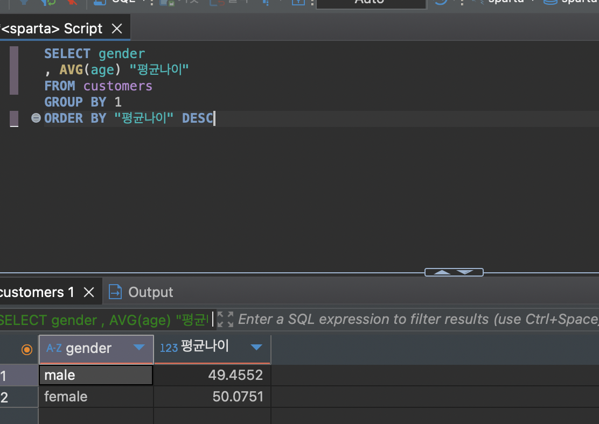Click the A-Z type icon in gender header
Image resolution: width=599 pixels, height=424 pixels.
point(54,348)
